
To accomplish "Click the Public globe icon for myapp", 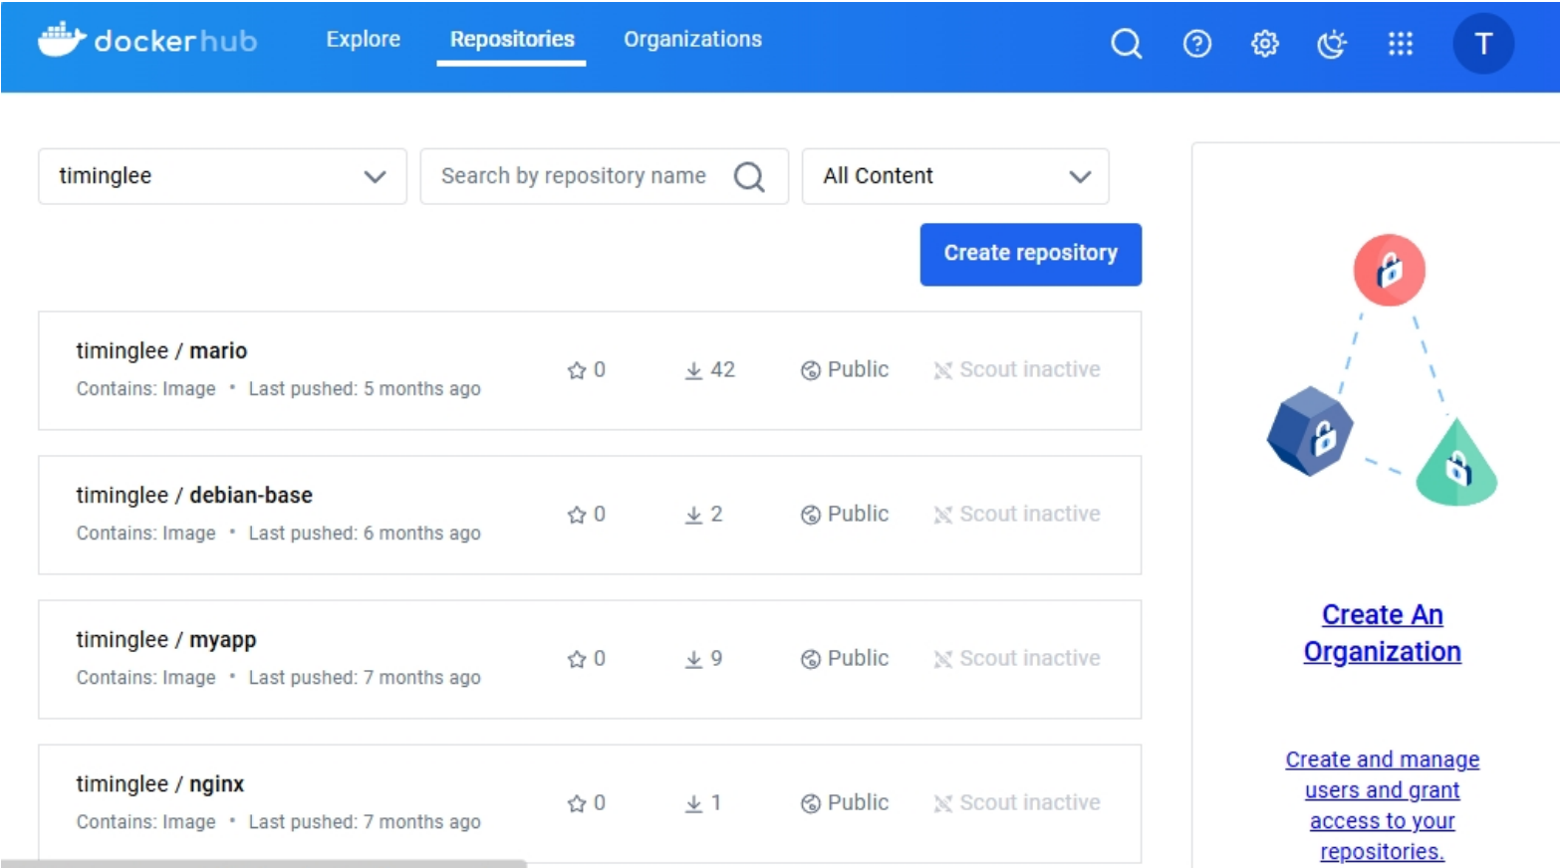I will (810, 659).
